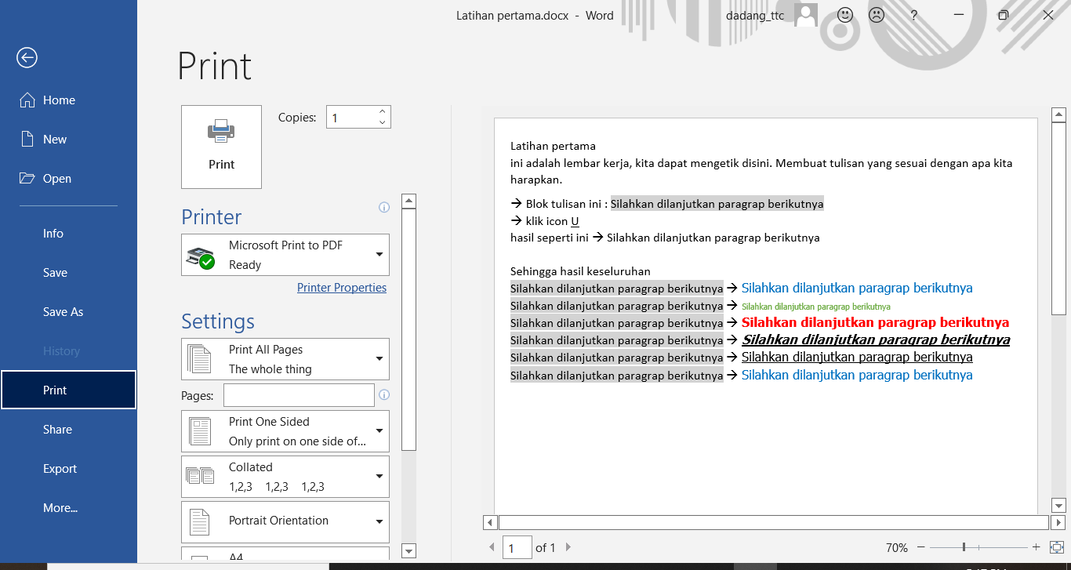
Task: Click the smiley face feedback icon
Action: pyautogui.click(x=845, y=15)
